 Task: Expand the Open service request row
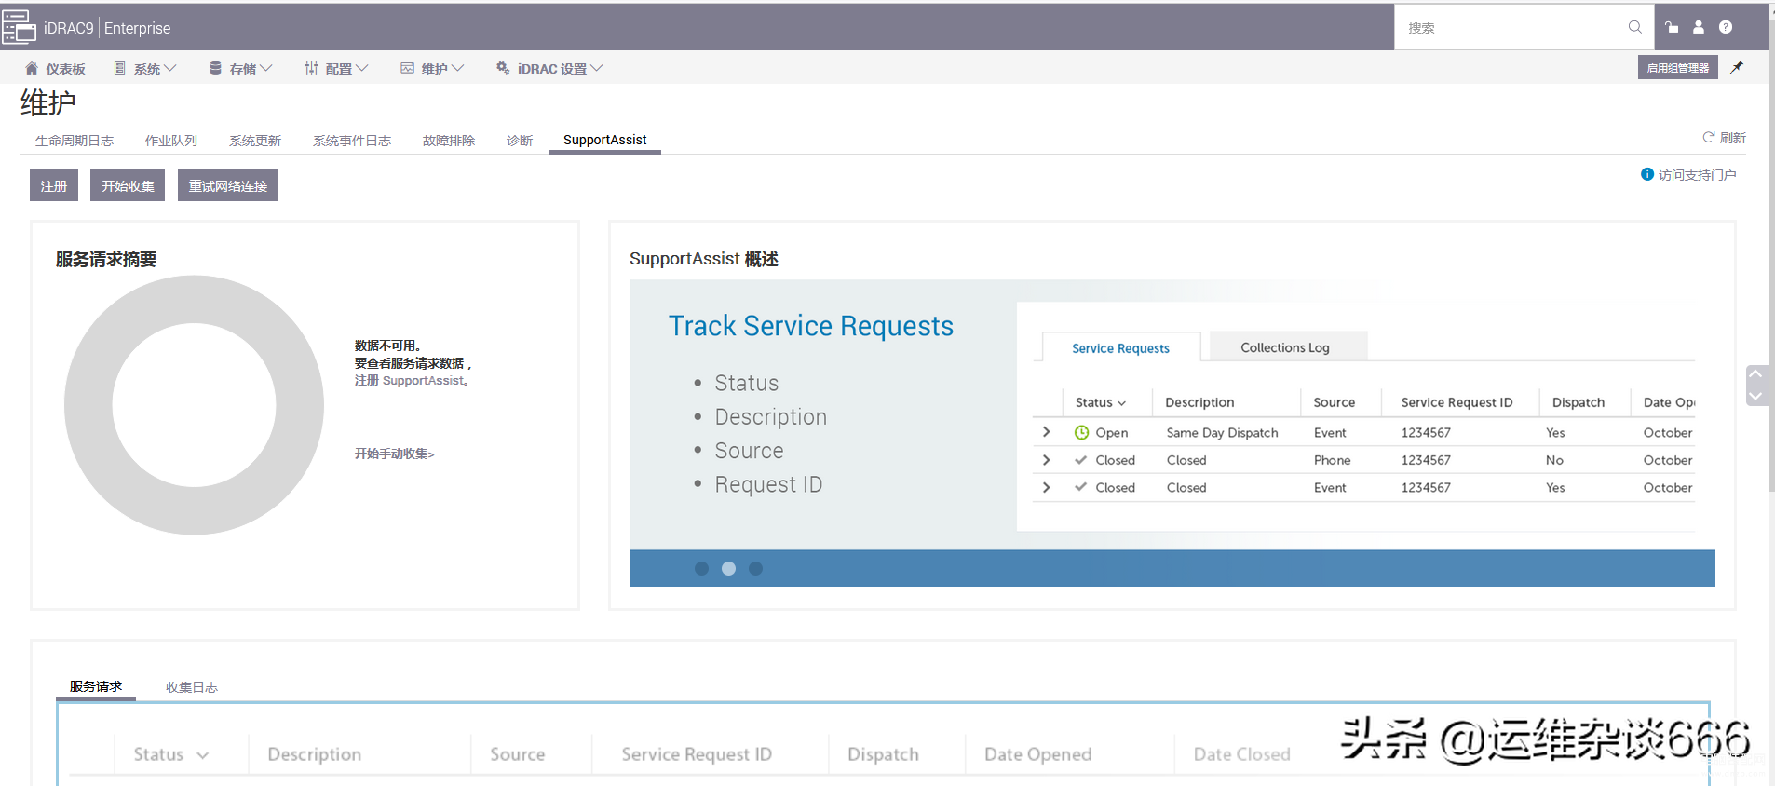[1047, 432]
